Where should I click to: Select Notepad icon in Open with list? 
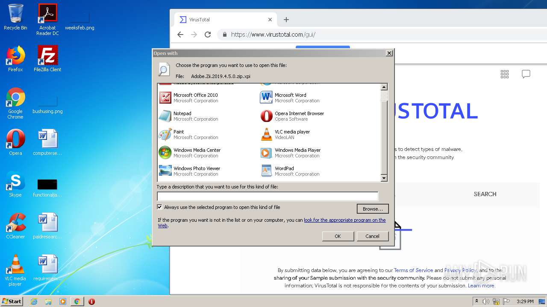[x=165, y=116]
